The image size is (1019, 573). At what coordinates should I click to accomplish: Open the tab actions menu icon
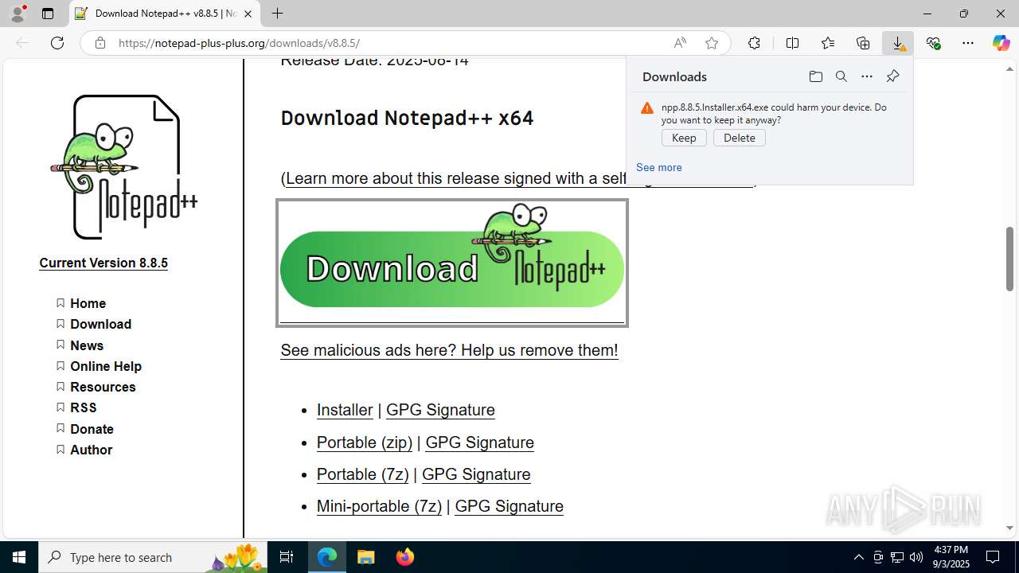click(x=48, y=14)
